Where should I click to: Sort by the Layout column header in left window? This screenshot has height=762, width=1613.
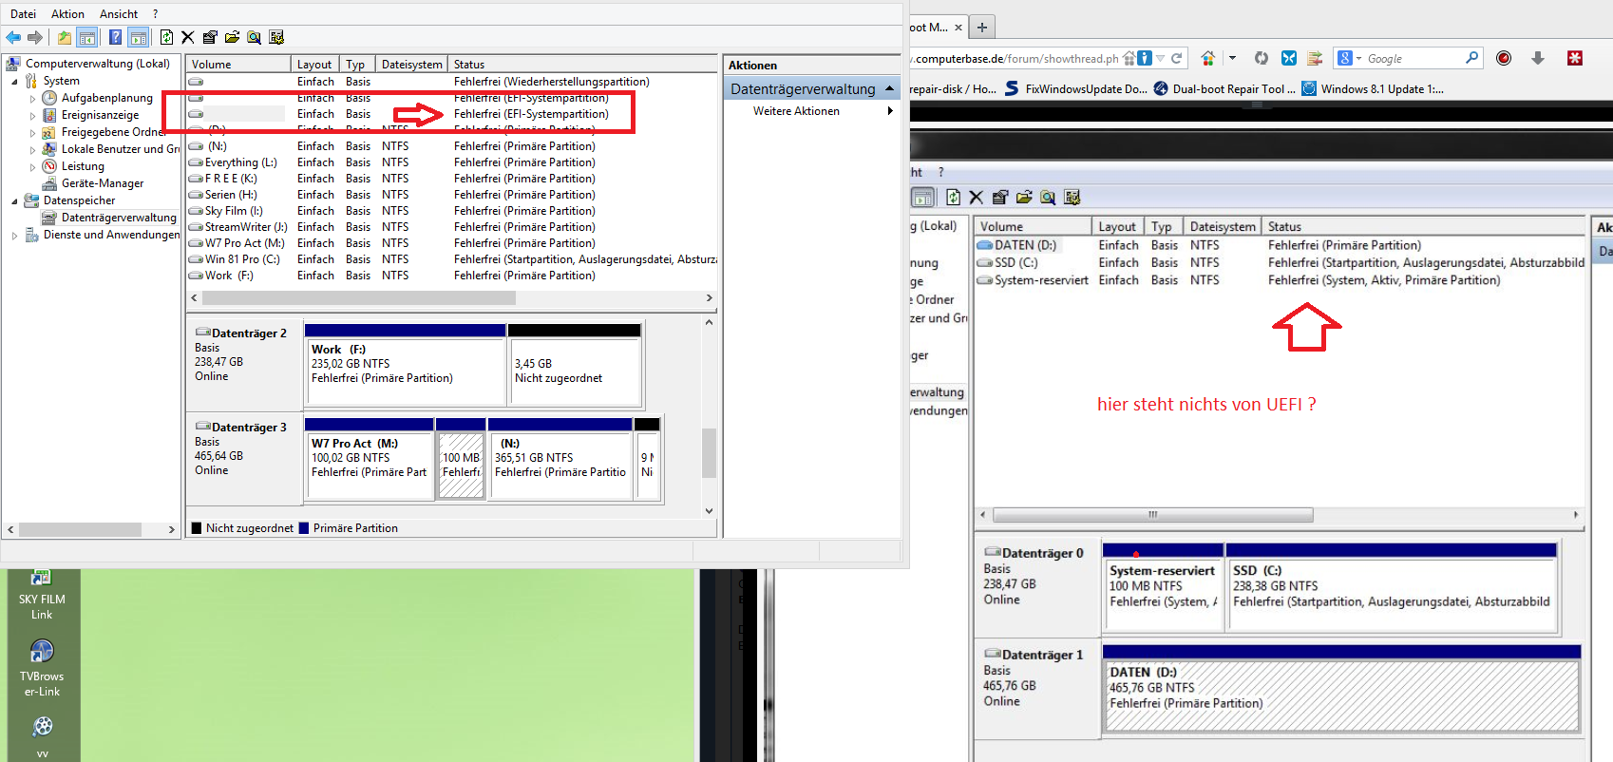[x=314, y=65]
